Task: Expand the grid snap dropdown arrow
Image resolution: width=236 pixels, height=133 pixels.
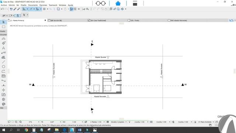Action: (x=48, y=9)
